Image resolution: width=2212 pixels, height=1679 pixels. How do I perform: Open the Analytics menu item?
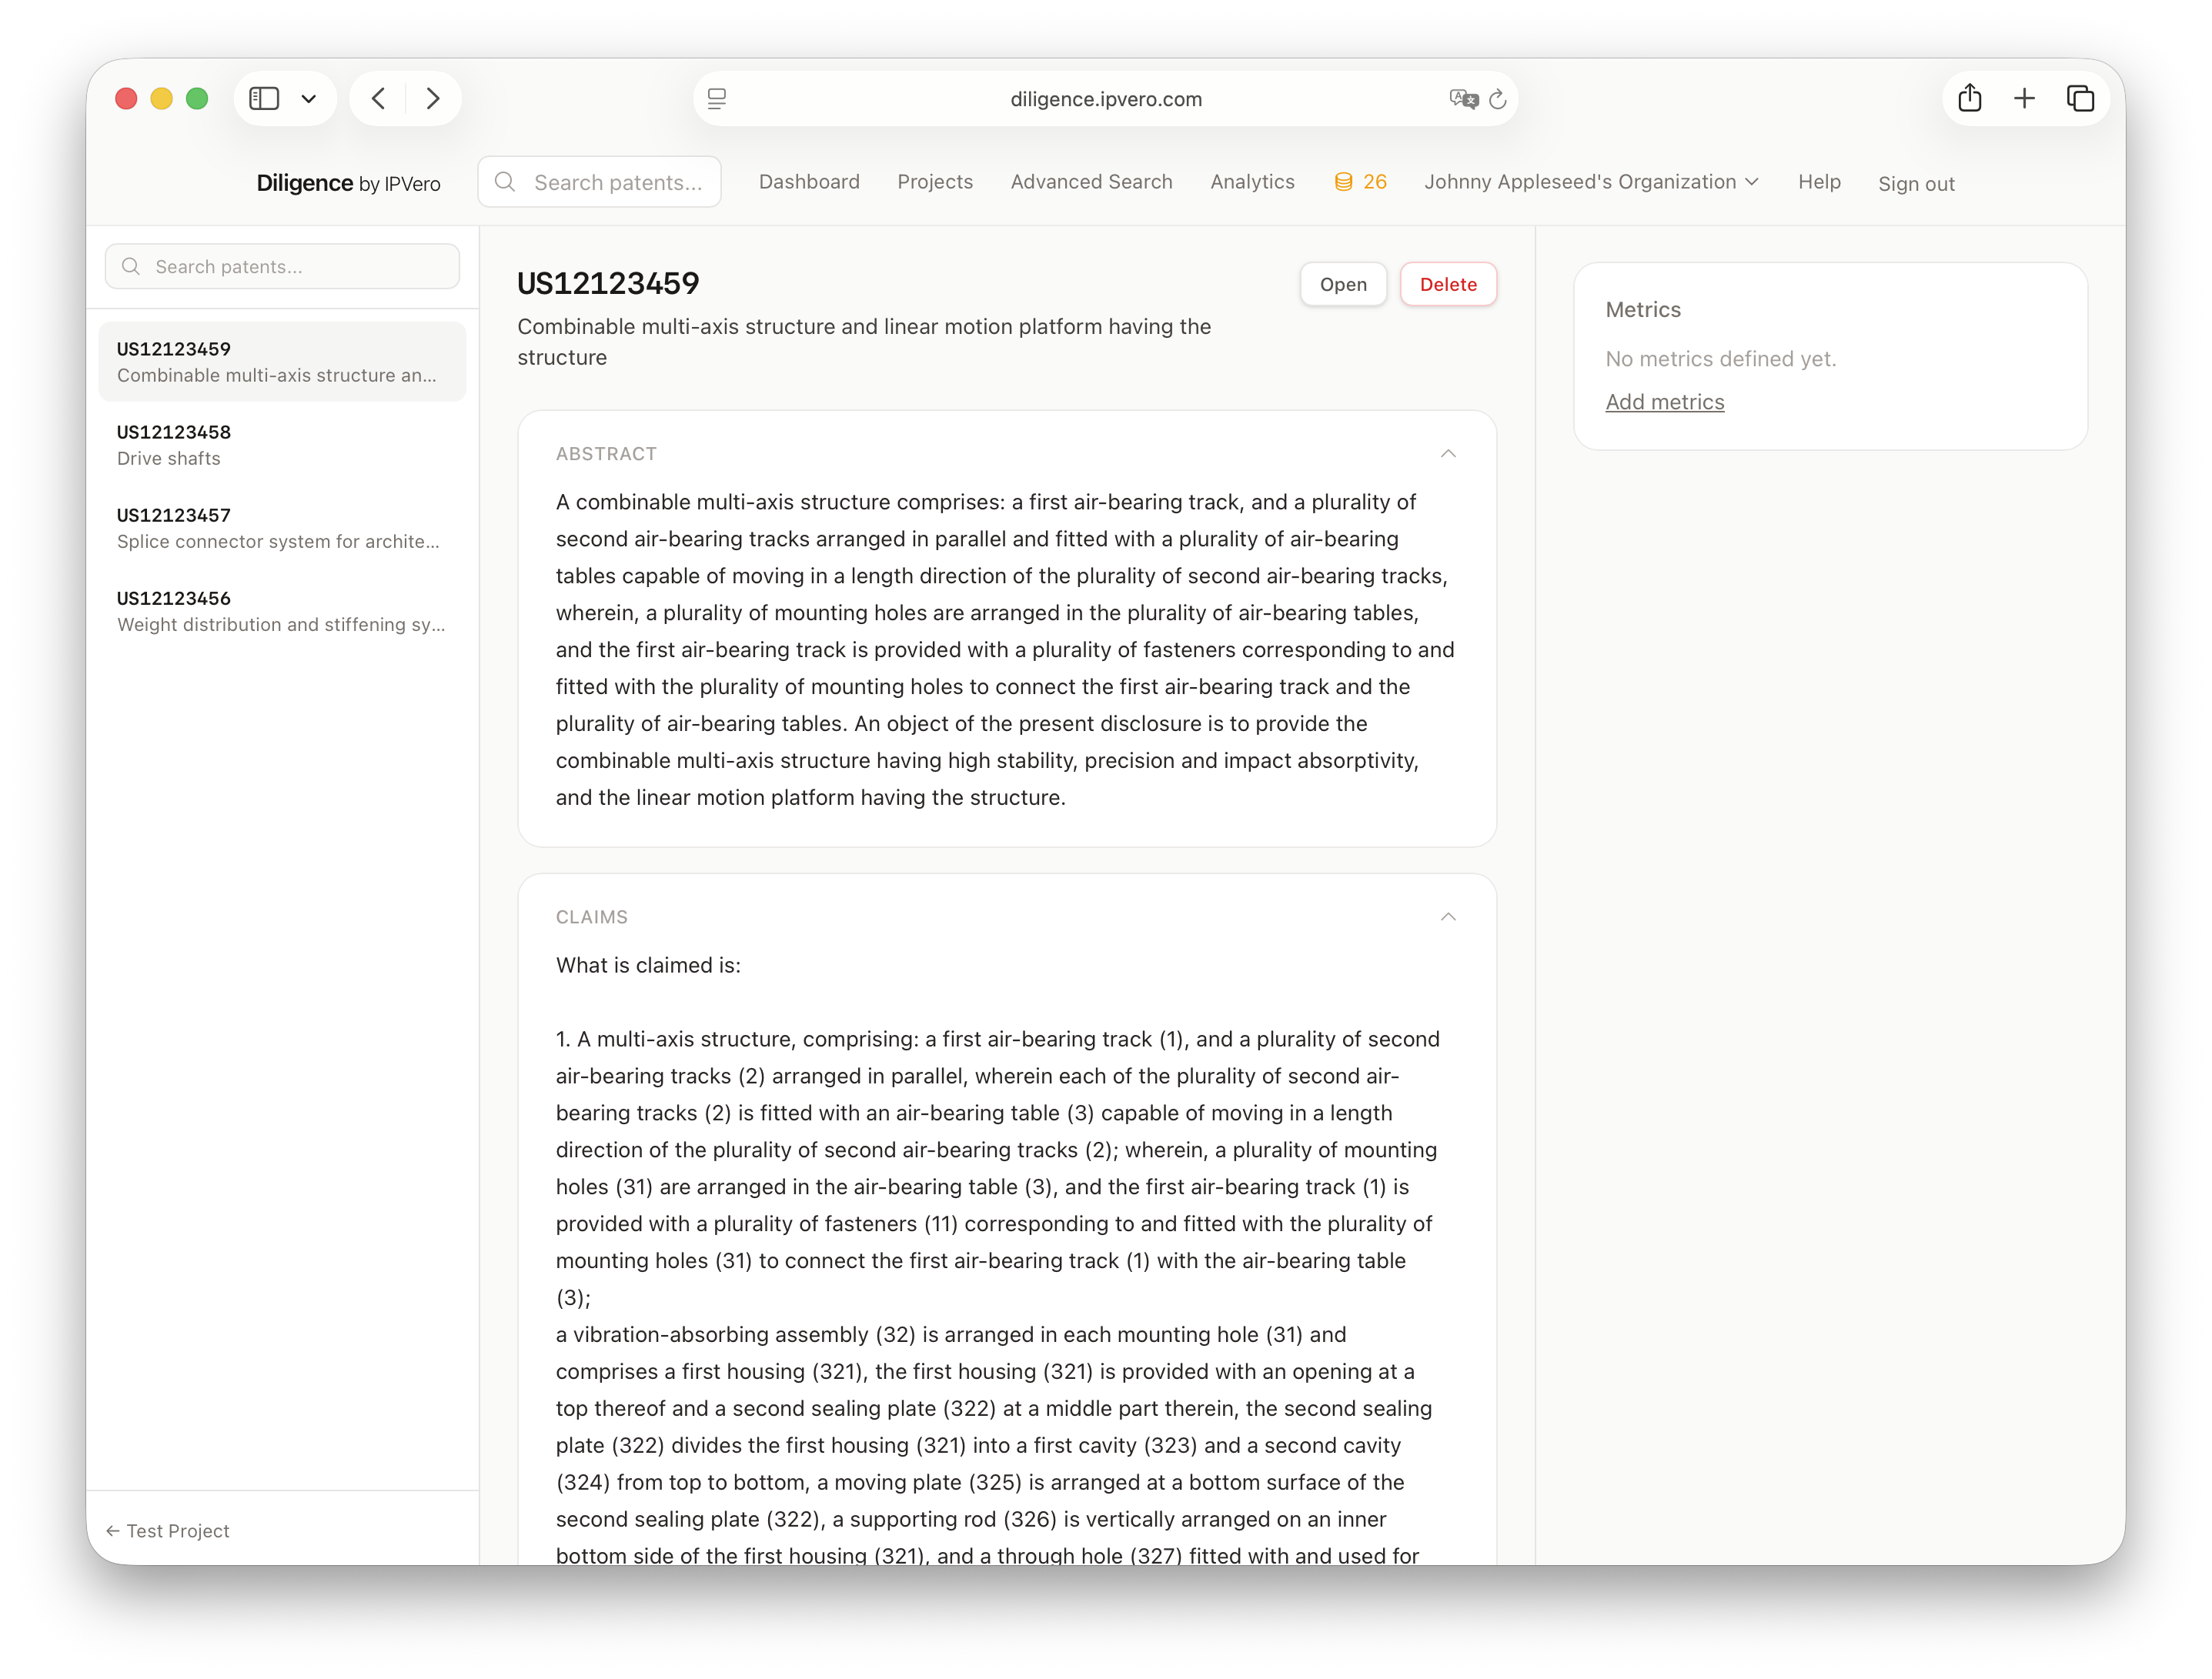click(x=1252, y=182)
